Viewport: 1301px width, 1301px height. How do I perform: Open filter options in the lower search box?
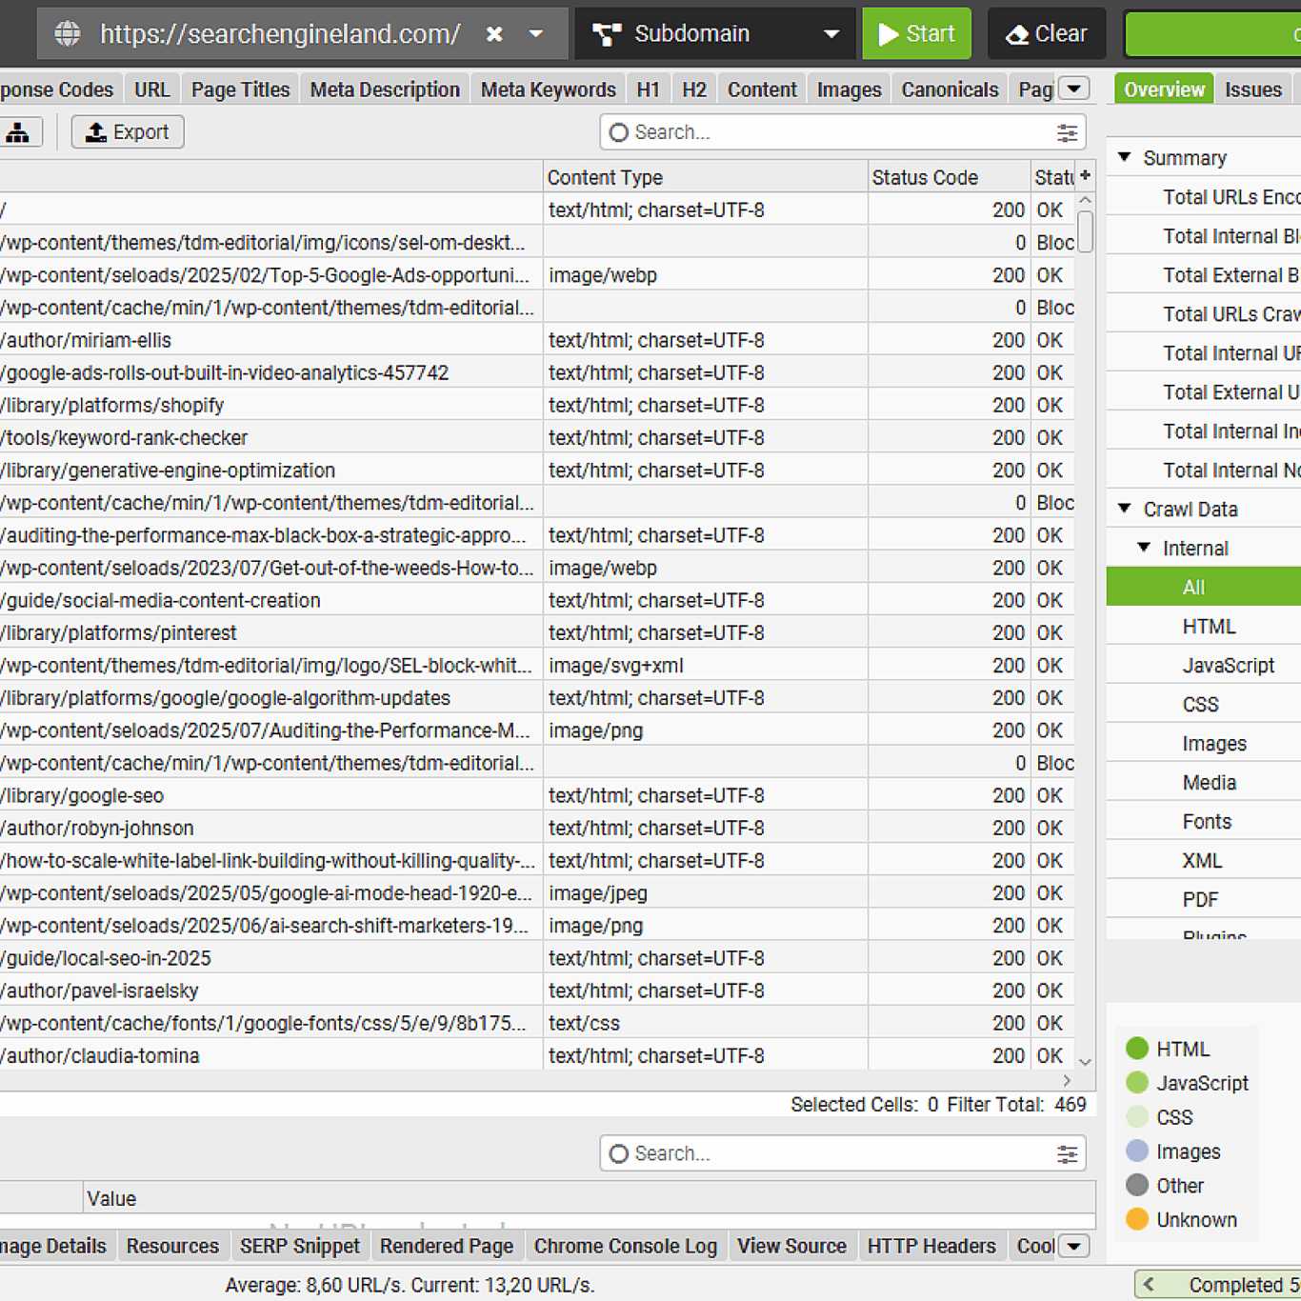(1067, 1153)
